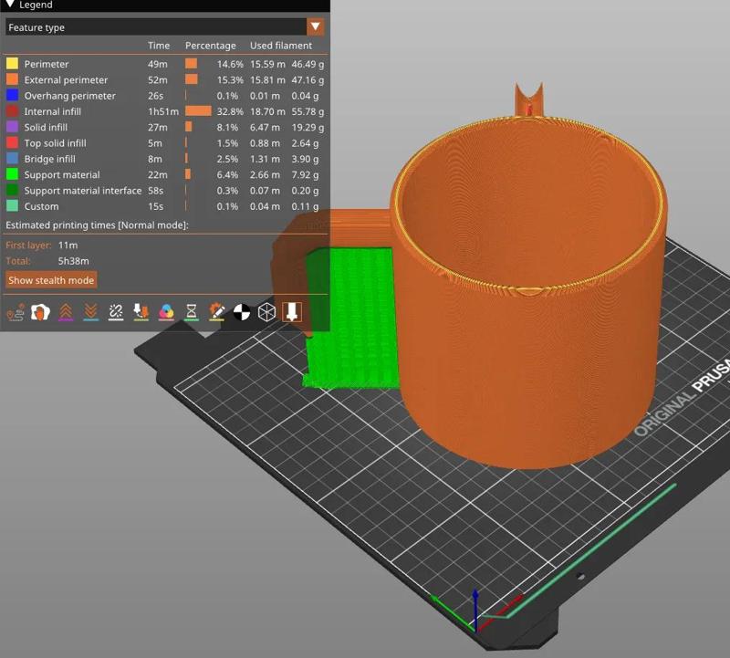Viewport: 730px width, 658px height.
Task: Toggle seams display broken-link icon
Action: point(116,313)
